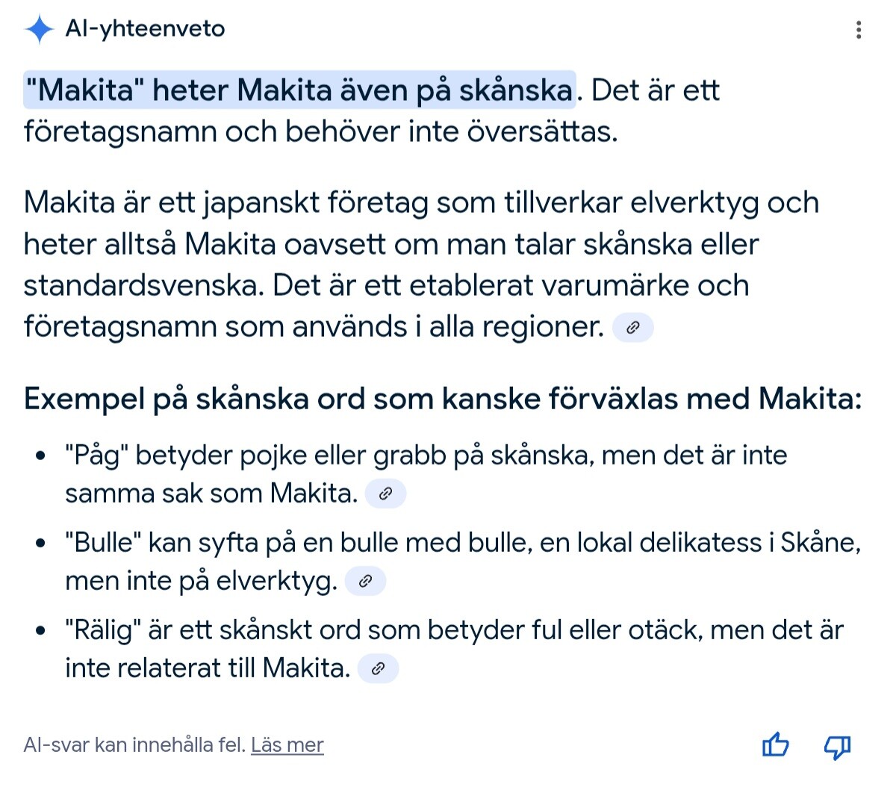
Task: Click the blue AI sparkle icon
Action: click(39, 29)
